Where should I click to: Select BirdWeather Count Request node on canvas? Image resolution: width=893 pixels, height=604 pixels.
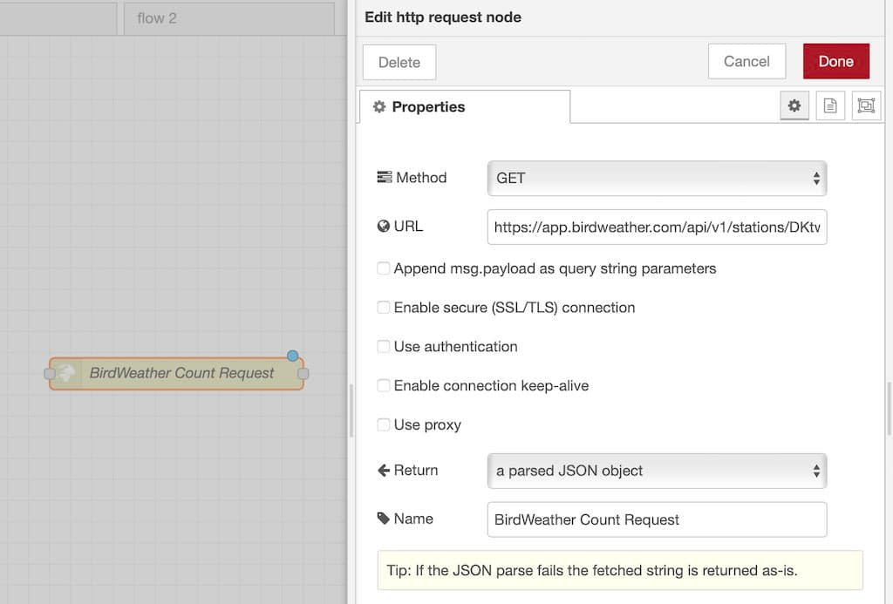tap(176, 373)
